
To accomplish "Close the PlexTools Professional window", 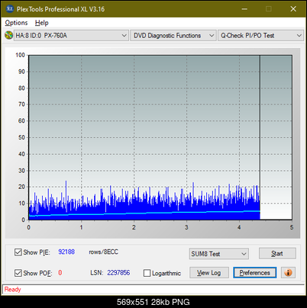I will click(x=293, y=9).
